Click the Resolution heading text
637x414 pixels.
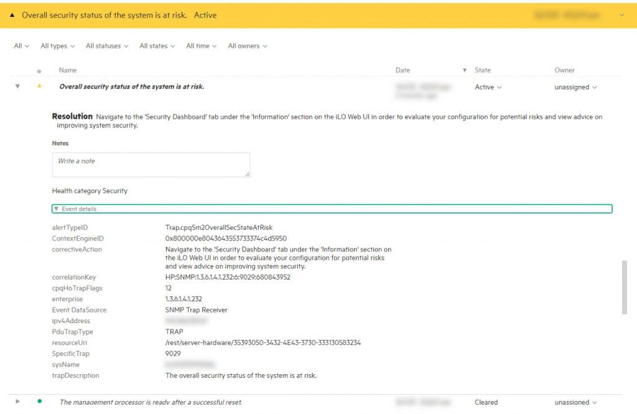[72, 116]
